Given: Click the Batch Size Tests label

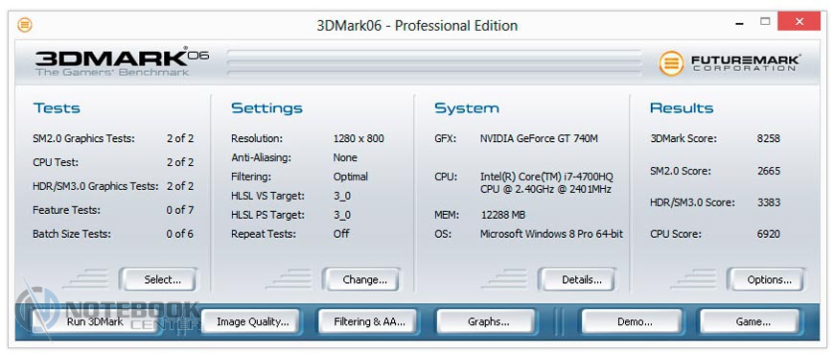Looking at the screenshot, I should (x=72, y=234).
